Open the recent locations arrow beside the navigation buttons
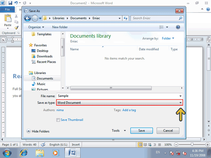This screenshot has width=211, height=158. click(40, 18)
